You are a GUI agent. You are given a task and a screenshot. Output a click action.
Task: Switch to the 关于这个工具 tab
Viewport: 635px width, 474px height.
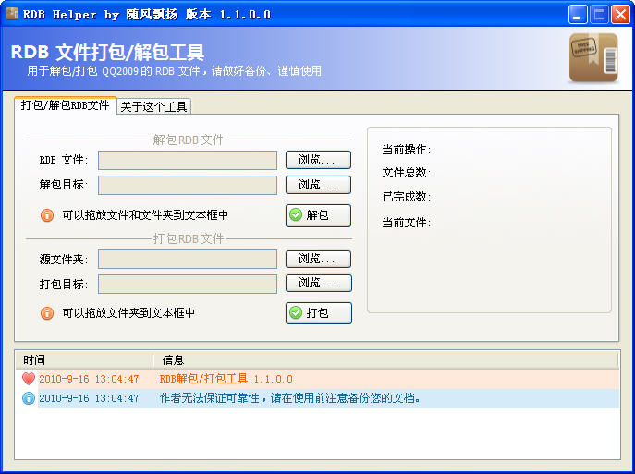point(154,106)
